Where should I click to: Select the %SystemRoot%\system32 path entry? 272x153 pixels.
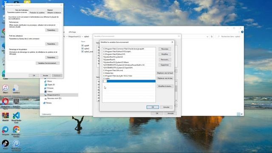tap(129, 57)
